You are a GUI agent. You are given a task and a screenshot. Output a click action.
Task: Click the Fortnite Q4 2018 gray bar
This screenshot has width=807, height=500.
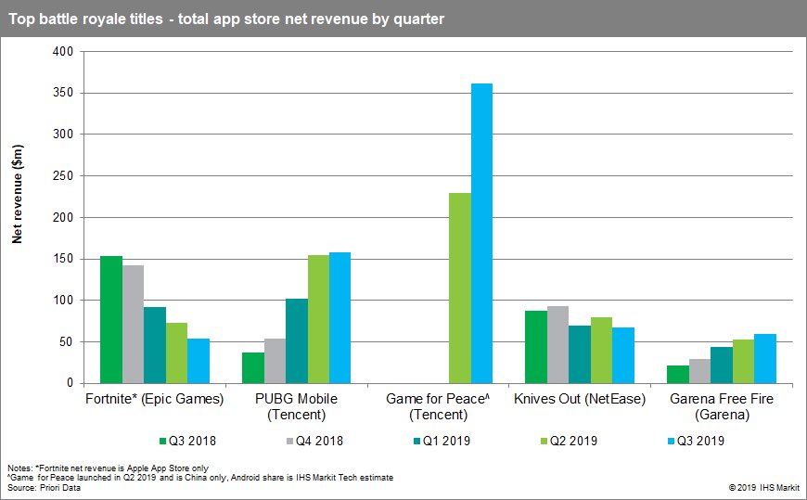click(134, 325)
